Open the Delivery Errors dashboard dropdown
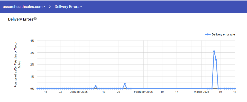The image size is (247, 102). click(x=68, y=7)
